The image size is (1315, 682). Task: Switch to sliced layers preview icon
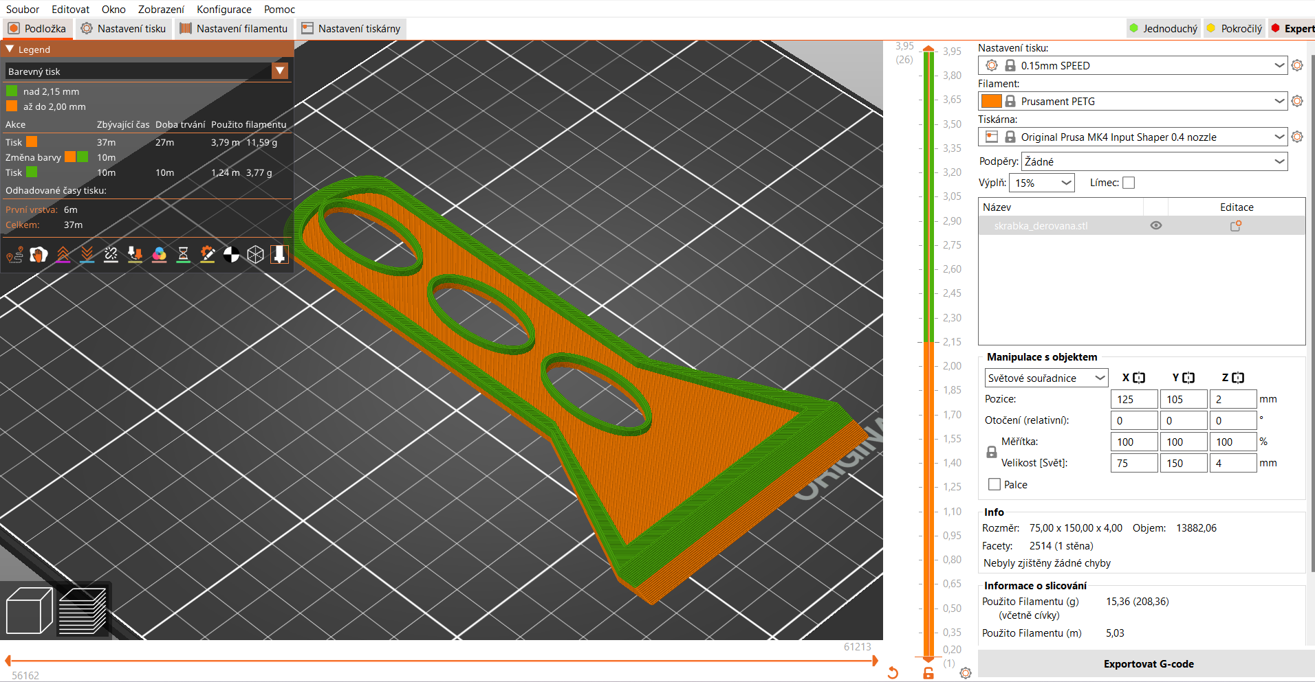pyautogui.click(x=83, y=611)
